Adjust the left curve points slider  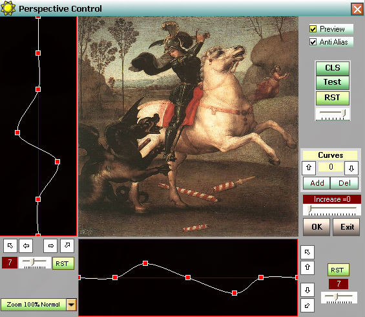35,263
